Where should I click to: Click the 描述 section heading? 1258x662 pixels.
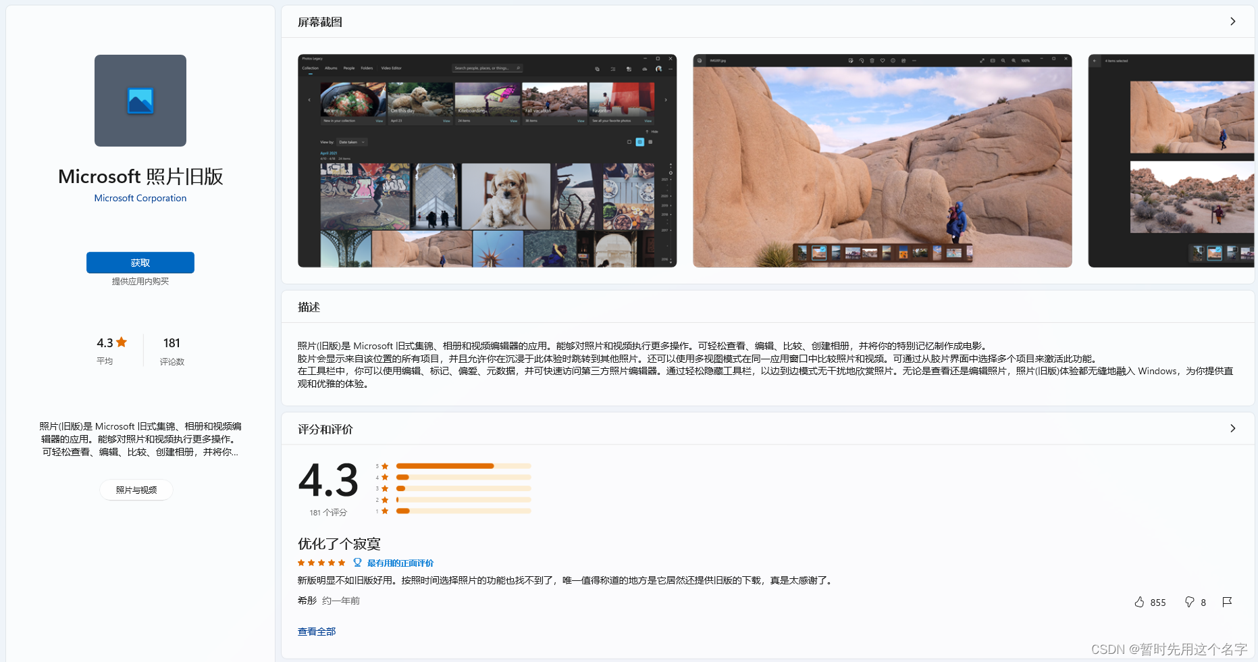pos(309,307)
